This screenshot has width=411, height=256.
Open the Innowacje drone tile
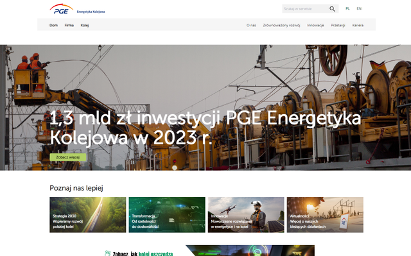pos(246,215)
